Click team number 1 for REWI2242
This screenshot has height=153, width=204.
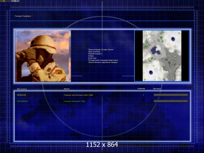(143, 95)
